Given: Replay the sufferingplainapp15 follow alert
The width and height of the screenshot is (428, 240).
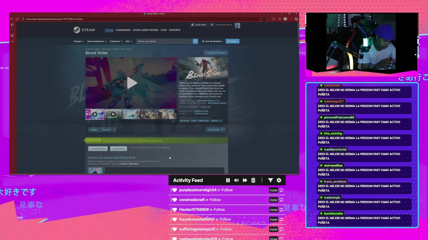Looking at the screenshot, I should tap(281, 229).
